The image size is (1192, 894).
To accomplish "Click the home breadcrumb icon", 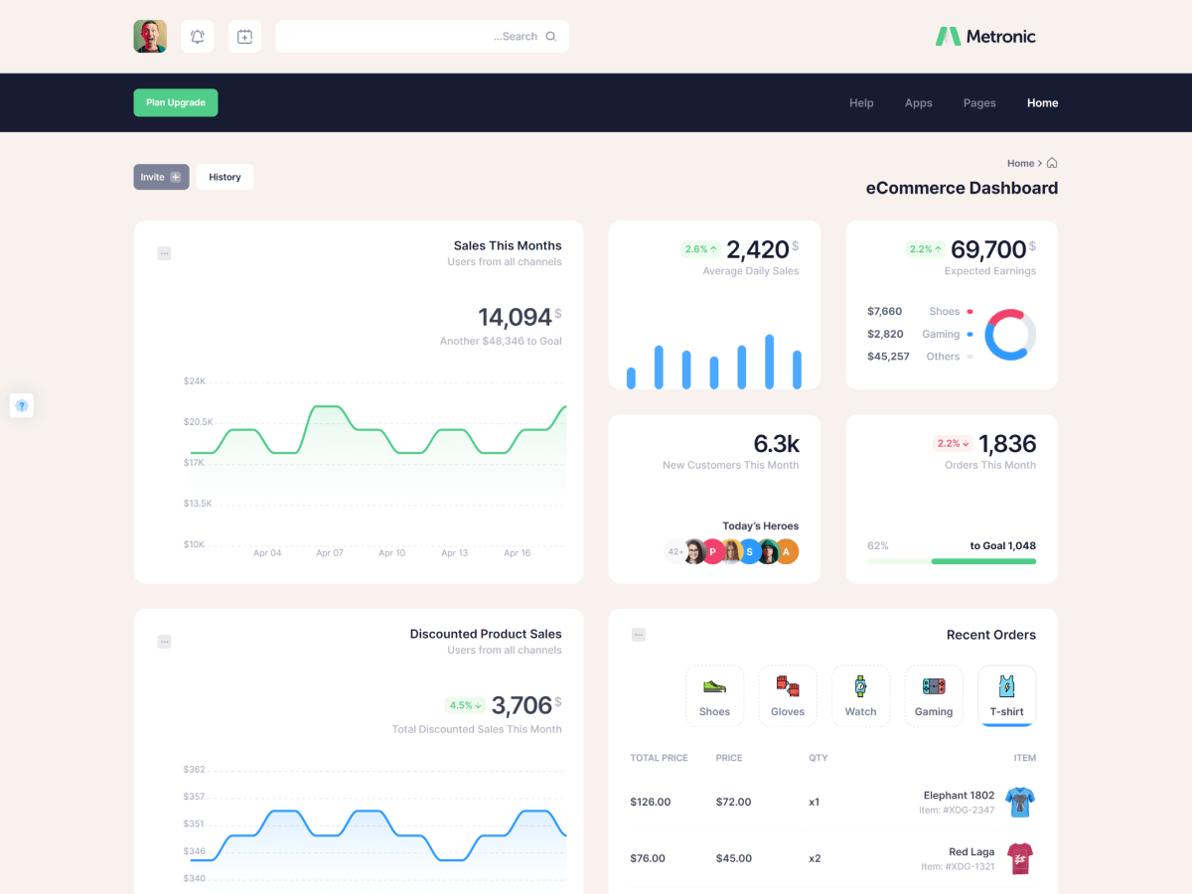I will tap(1052, 163).
